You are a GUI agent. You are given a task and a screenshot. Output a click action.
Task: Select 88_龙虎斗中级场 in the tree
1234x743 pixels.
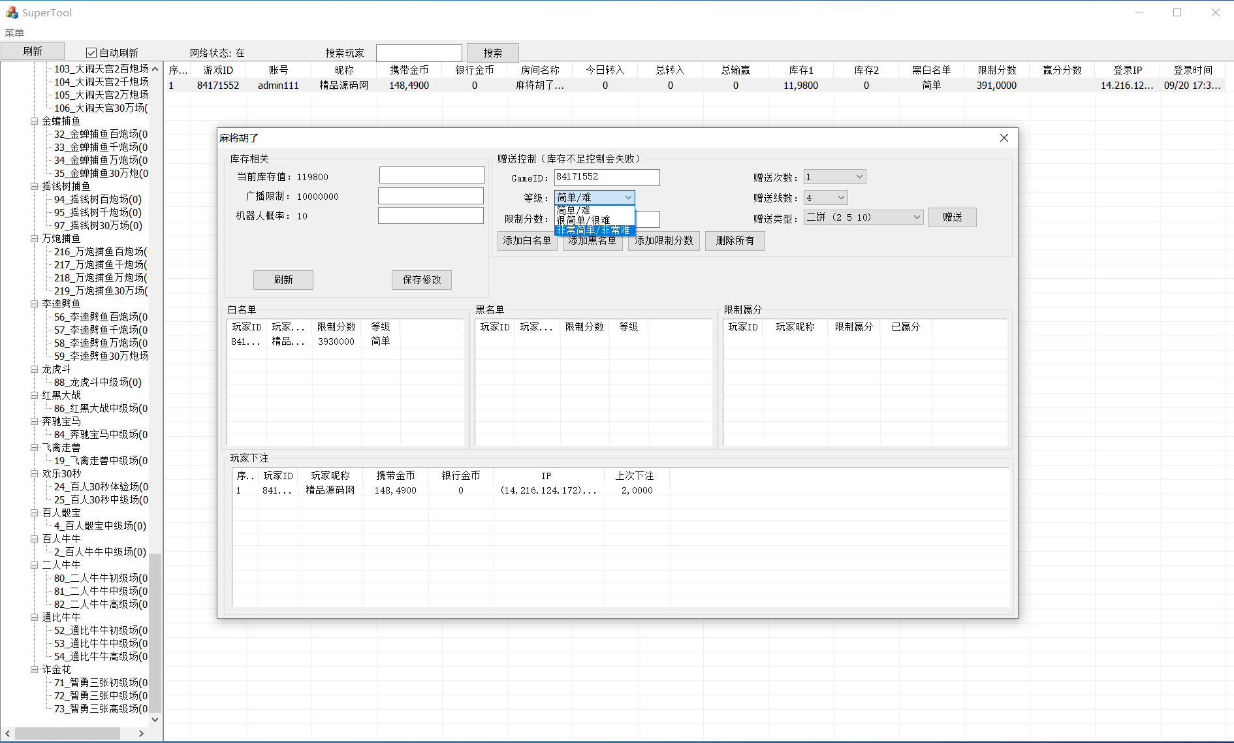[97, 382]
